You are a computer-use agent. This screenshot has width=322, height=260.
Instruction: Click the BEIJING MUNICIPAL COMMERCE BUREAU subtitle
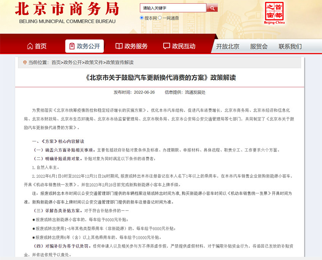(x=67, y=21)
